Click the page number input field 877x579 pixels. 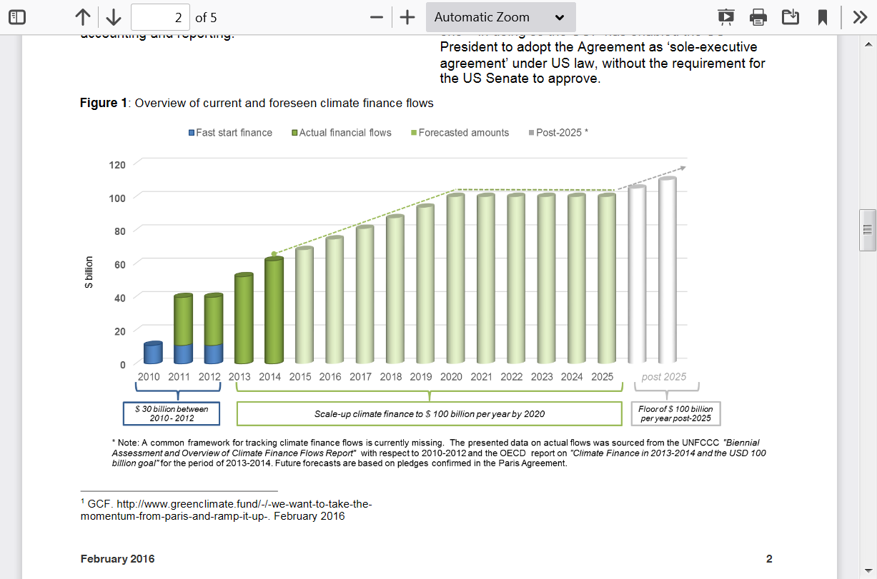click(x=160, y=17)
